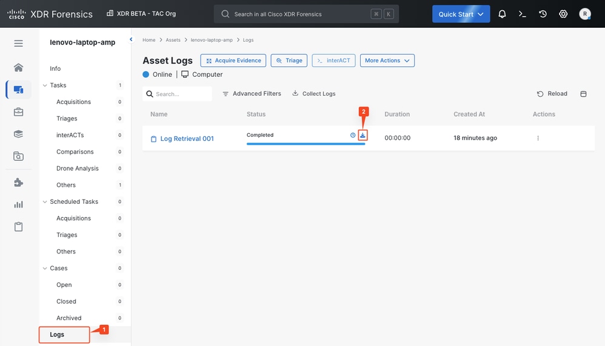Open Drone Analysis menu item
This screenshot has height=346, width=605.
coord(78,169)
